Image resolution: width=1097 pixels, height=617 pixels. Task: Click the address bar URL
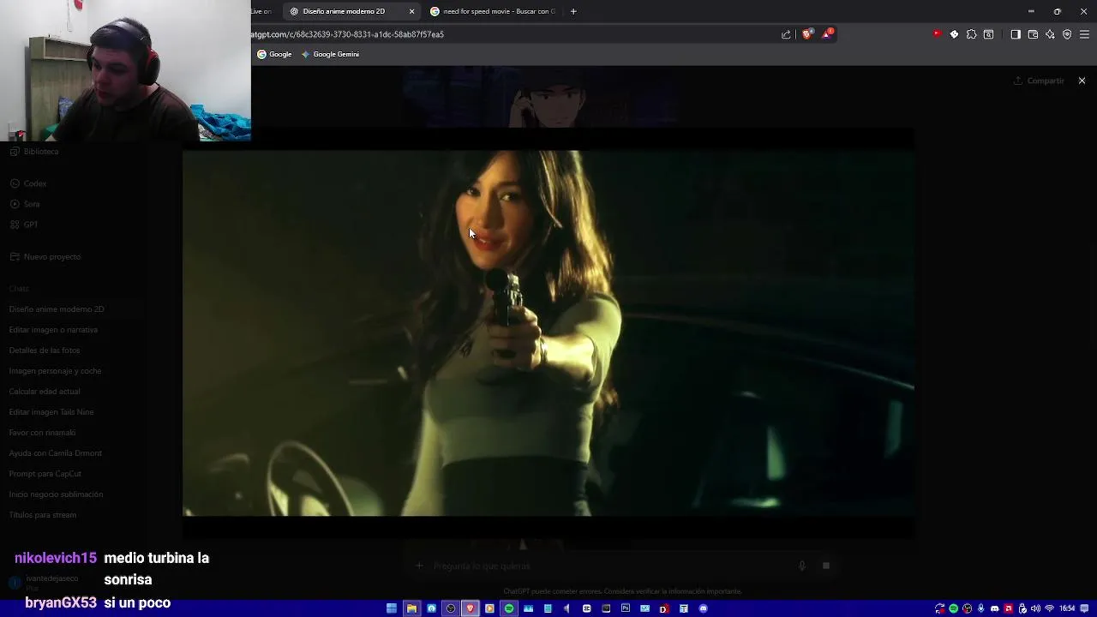click(347, 34)
